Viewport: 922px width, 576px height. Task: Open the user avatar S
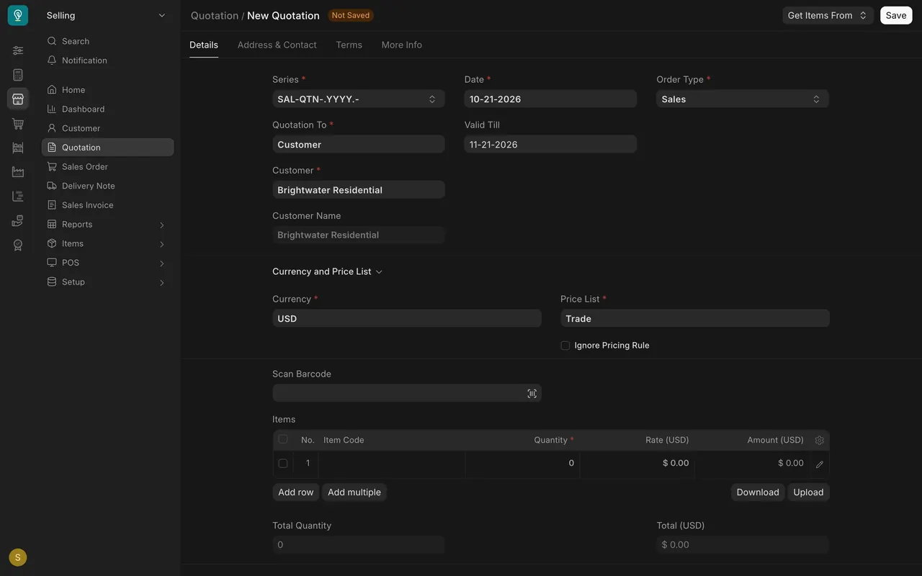tap(18, 557)
